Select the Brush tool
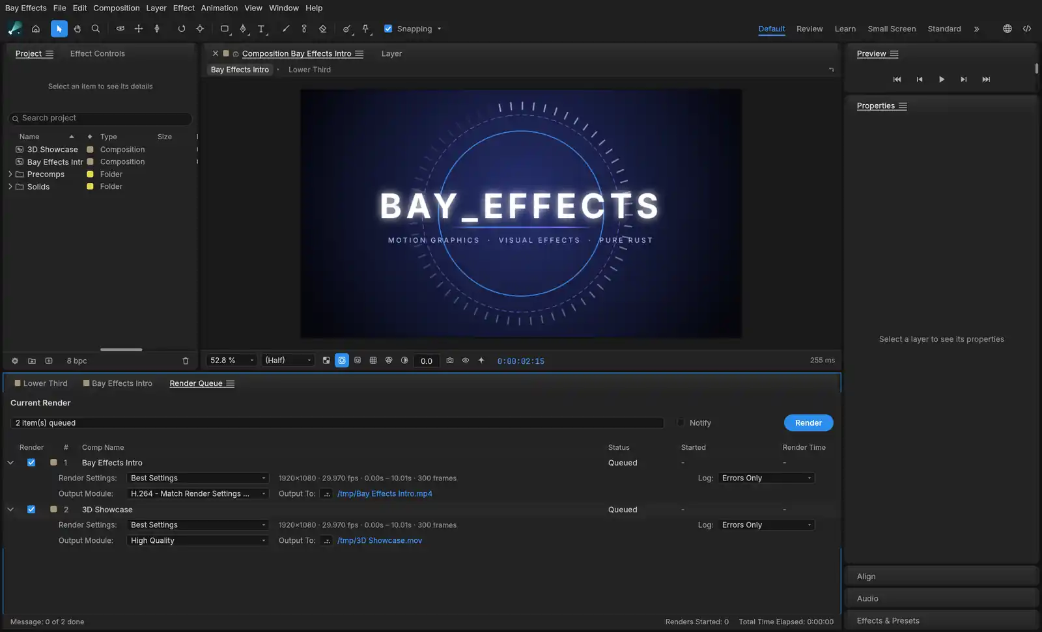 286,29
